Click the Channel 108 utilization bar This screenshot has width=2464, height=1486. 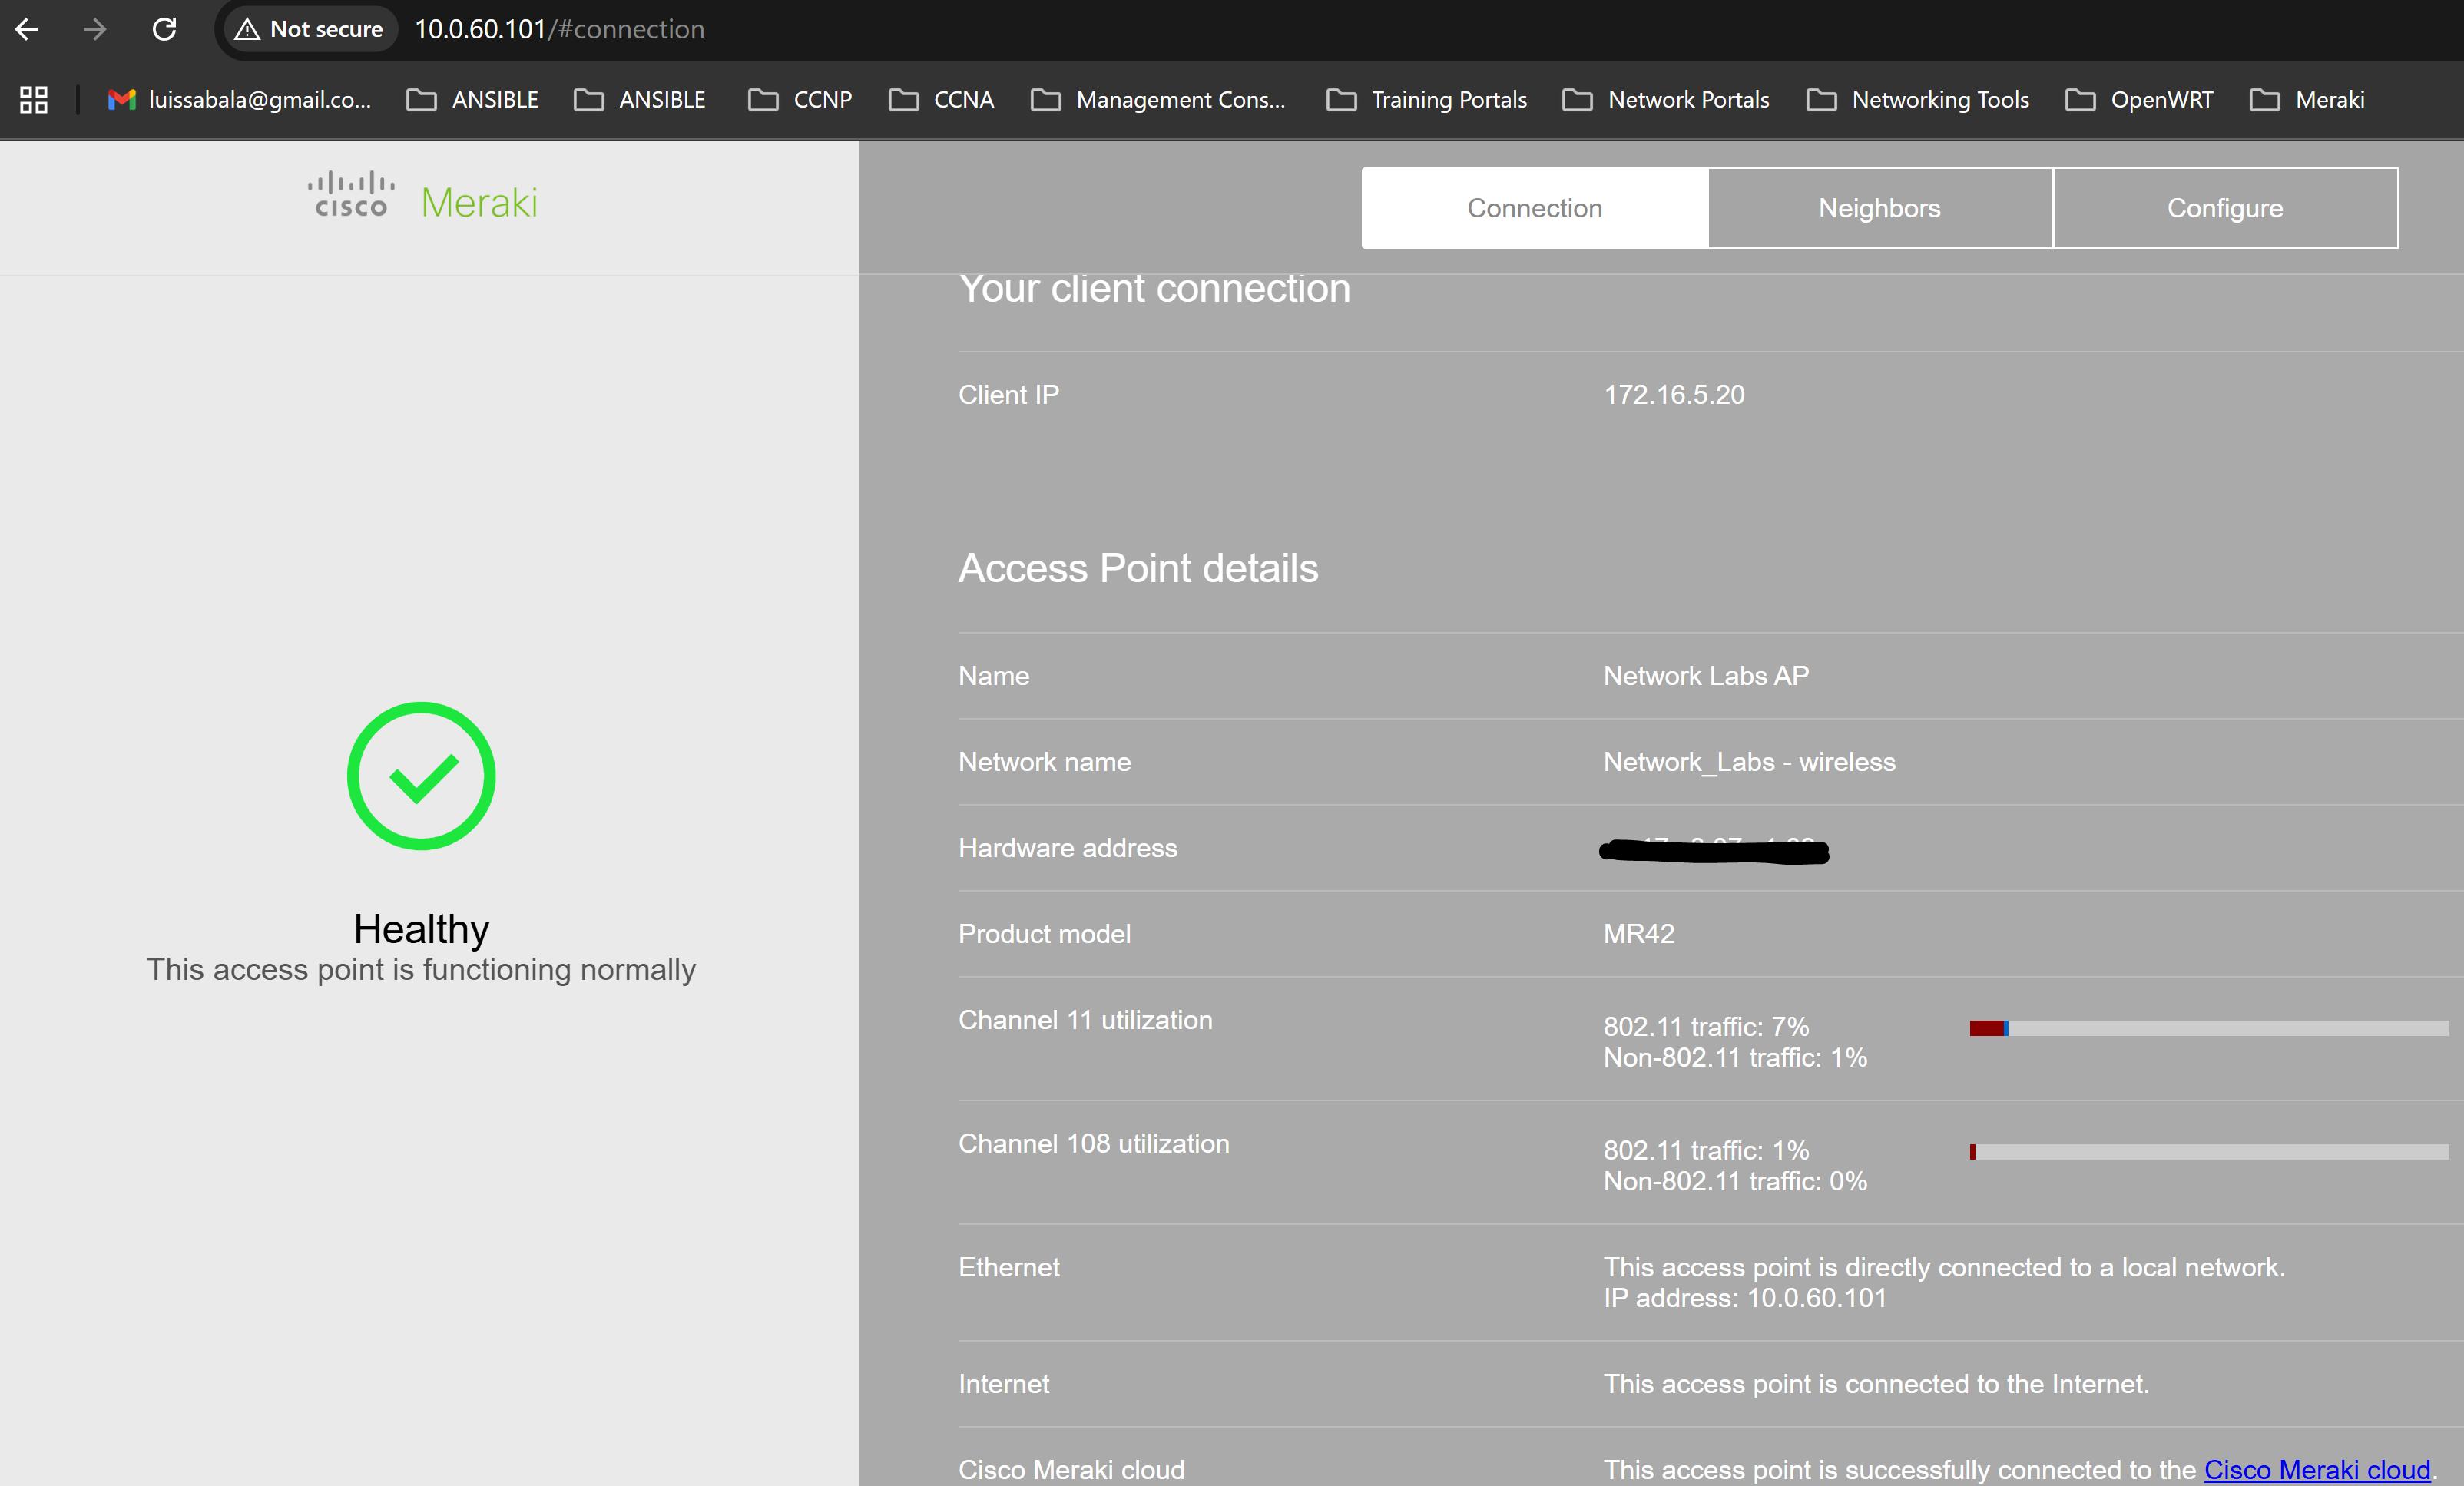[2209, 1152]
